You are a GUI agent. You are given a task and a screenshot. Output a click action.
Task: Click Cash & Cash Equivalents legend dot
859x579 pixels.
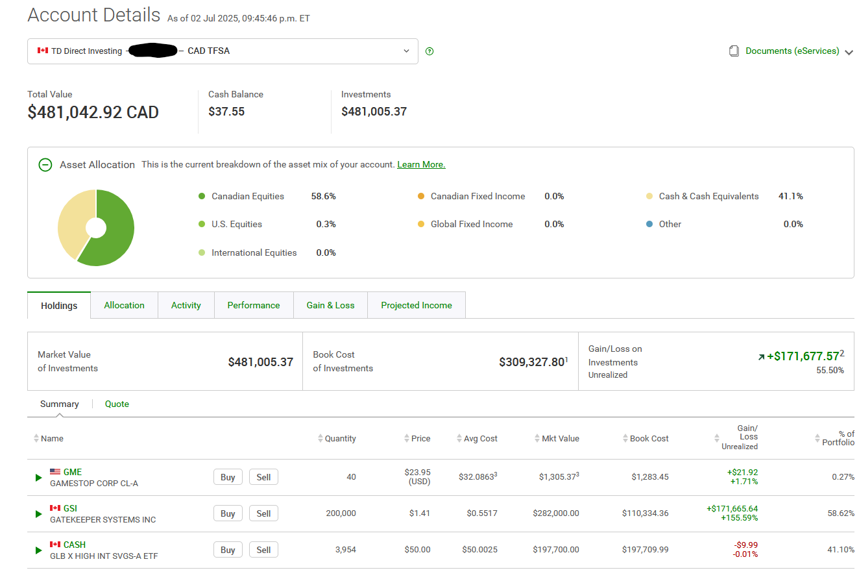[649, 196]
